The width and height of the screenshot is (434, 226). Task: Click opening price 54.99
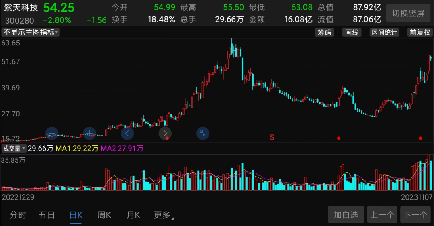(x=164, y=8)
